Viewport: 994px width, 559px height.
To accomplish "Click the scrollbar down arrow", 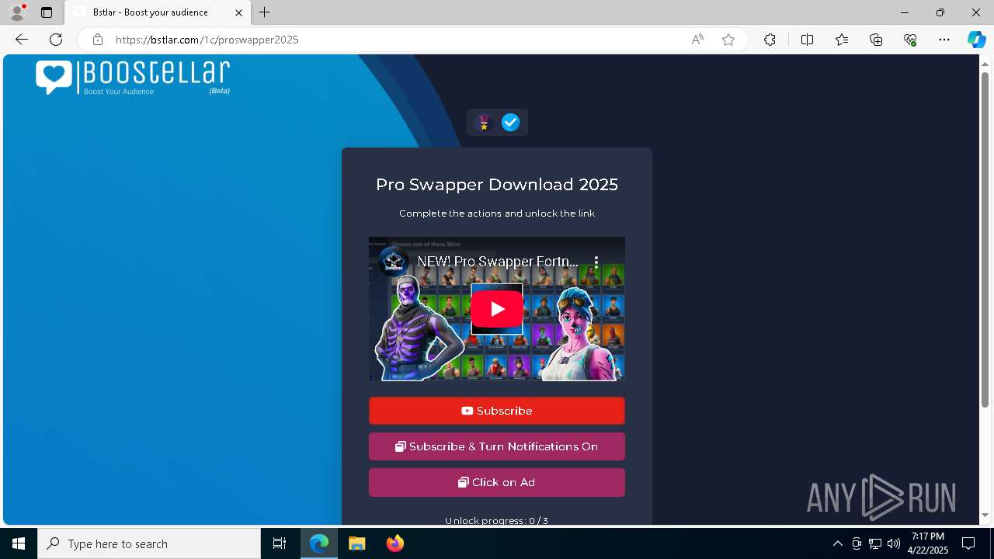I will point(985,515).
